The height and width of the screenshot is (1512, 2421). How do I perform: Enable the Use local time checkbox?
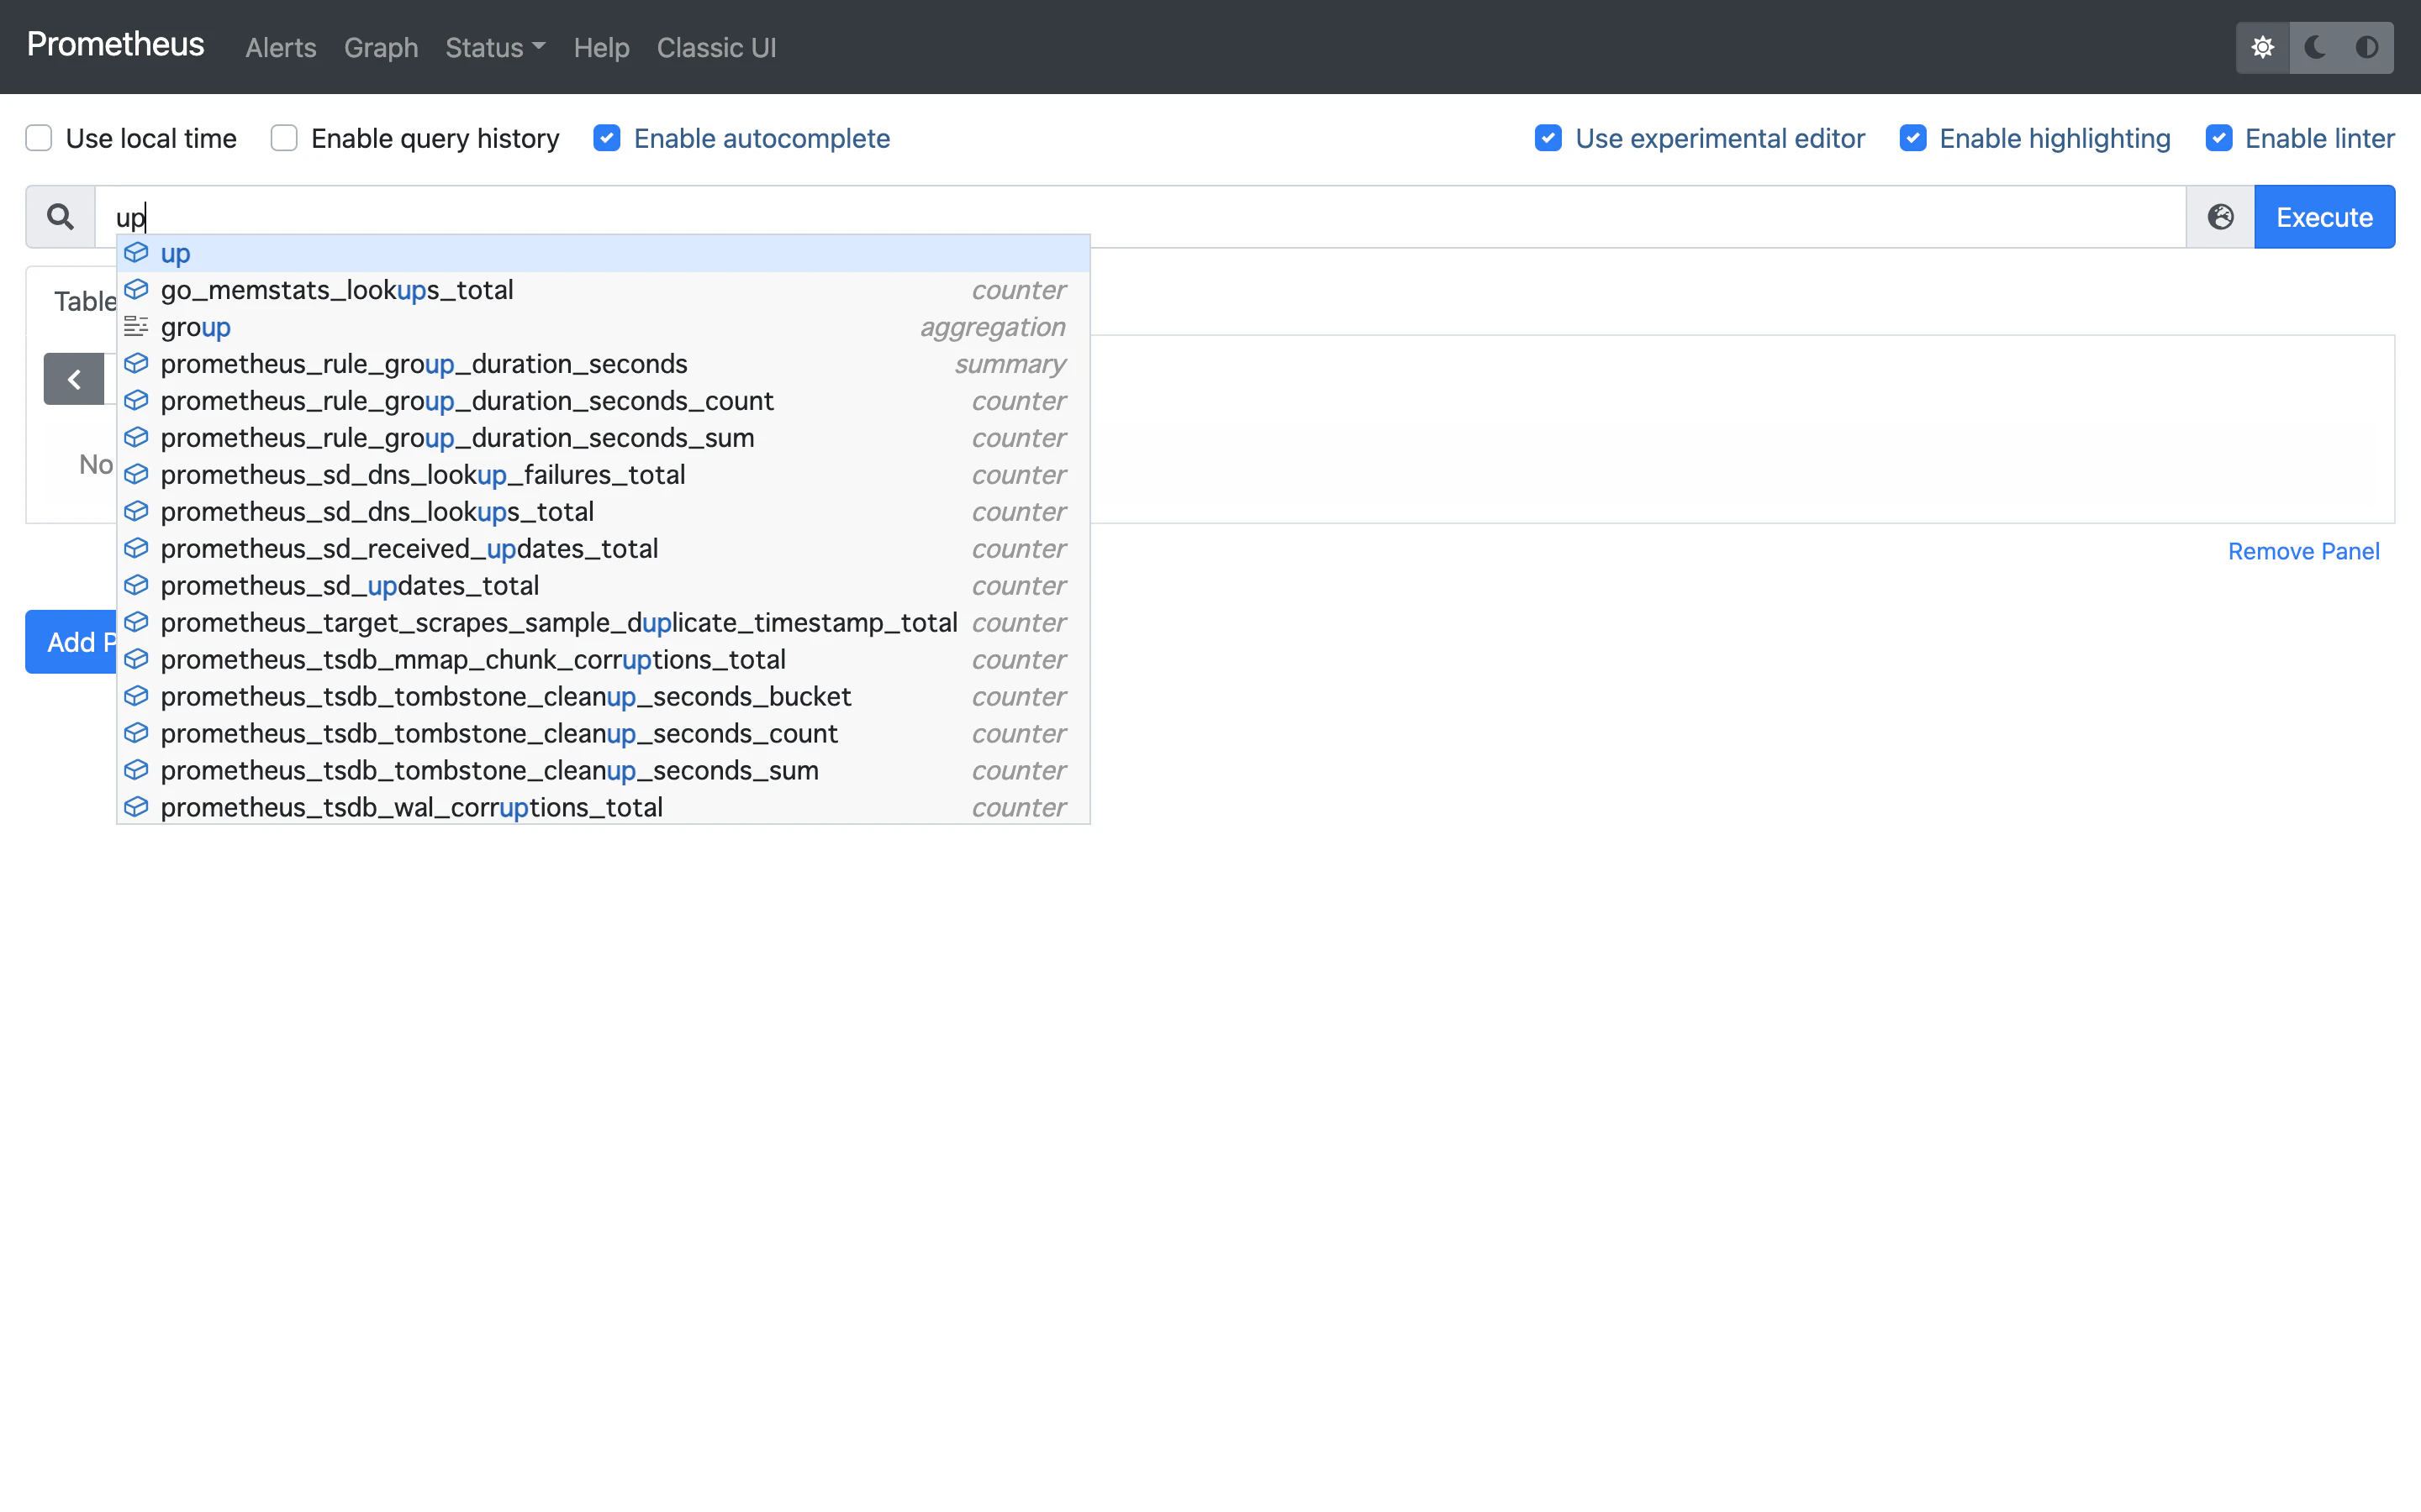[x=39, y=138]
